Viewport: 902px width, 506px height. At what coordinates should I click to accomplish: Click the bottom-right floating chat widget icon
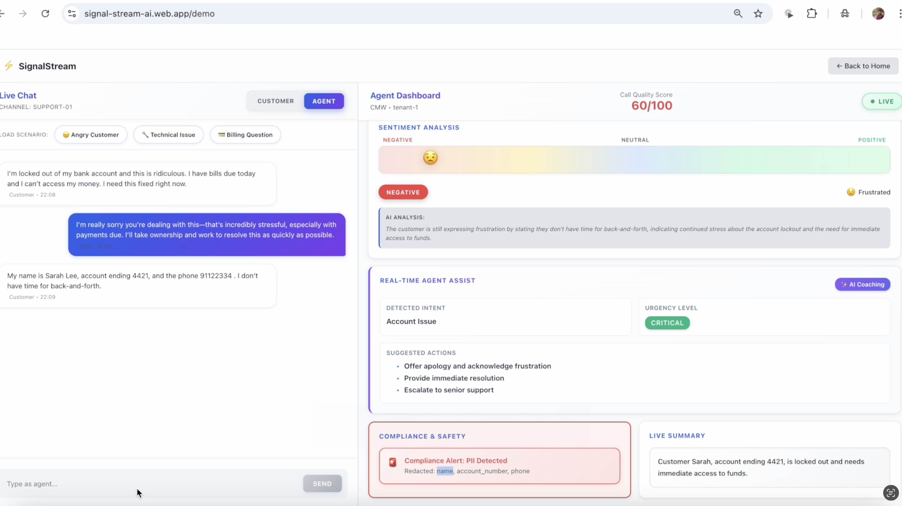tap(890, 493)
